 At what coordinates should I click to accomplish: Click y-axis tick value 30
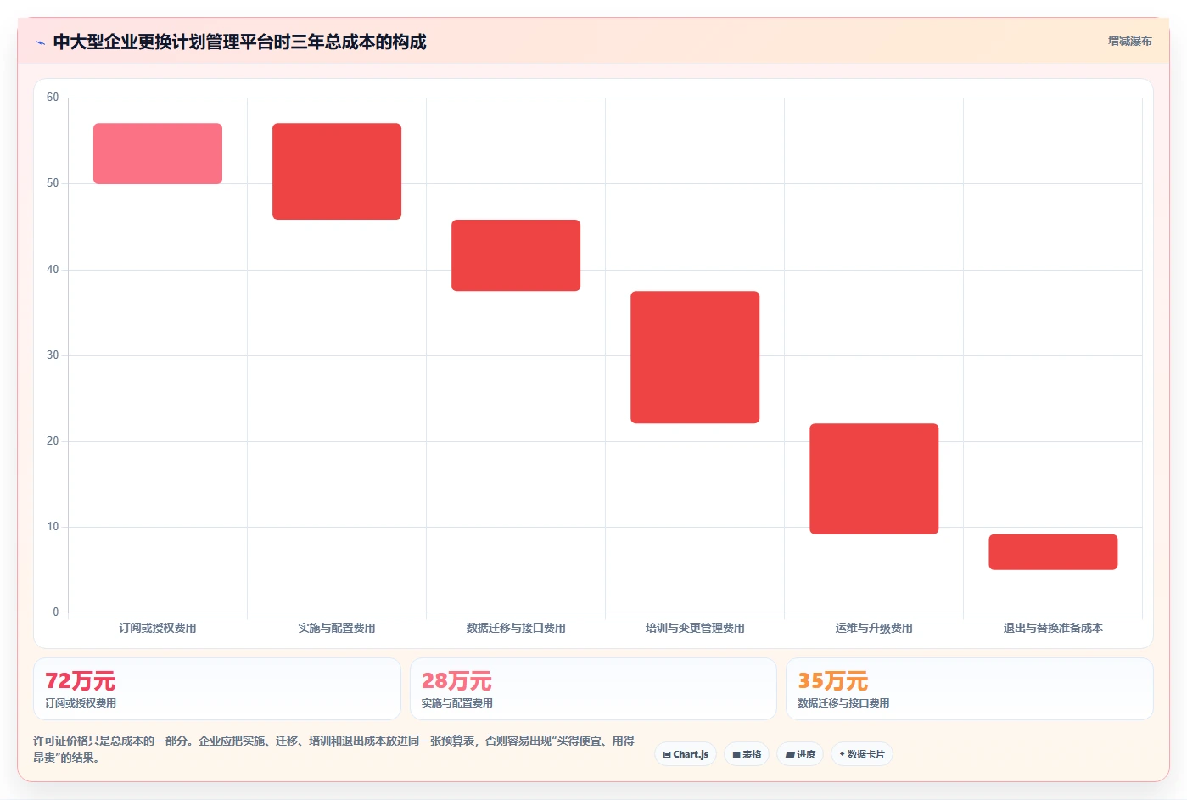(53, 355)
